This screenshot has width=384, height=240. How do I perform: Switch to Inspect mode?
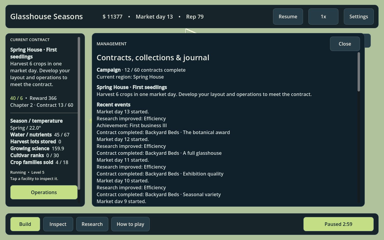[58, 224]
